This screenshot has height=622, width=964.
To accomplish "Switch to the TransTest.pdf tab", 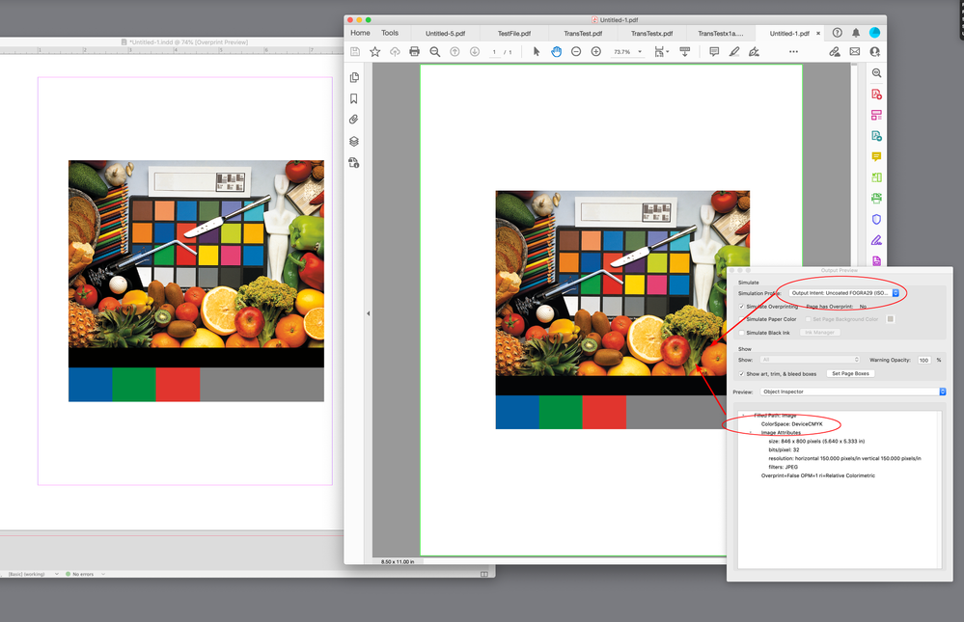I will pyautogui.click(x=583, y=33).
